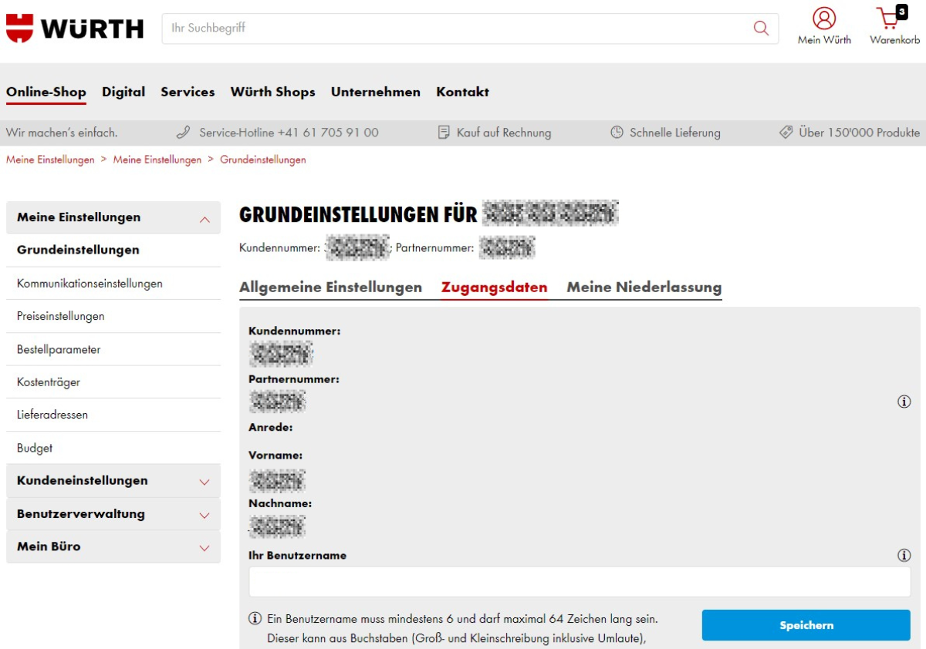The width and height of the screenshot is (926, 649).
Task: Click the search magnifier icon
Action: [761, 29]
